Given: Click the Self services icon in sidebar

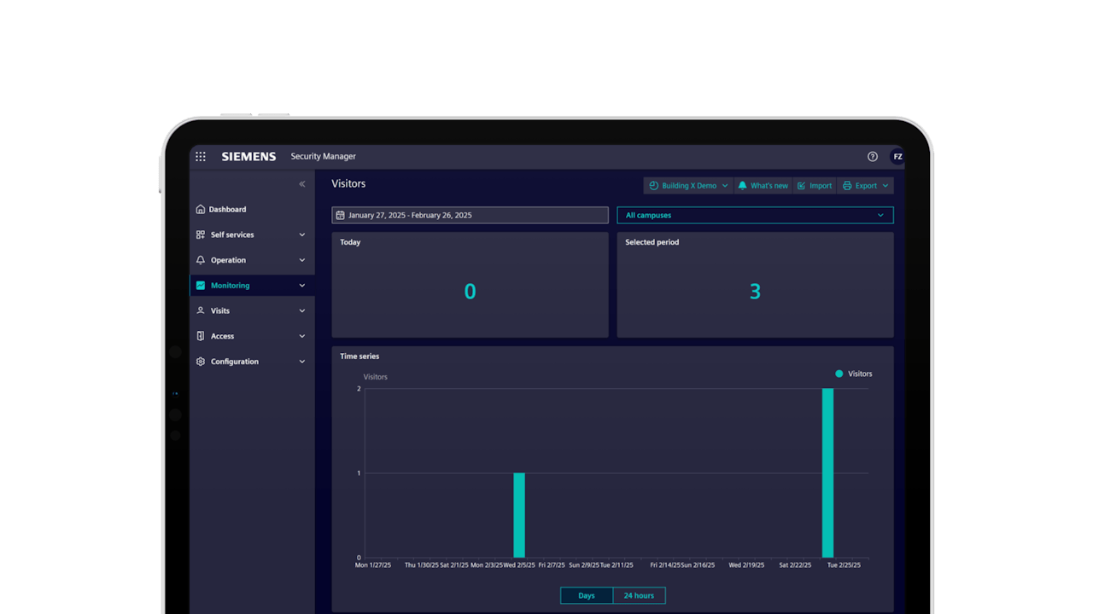Looking at the screenshot, I should (202, 235).
